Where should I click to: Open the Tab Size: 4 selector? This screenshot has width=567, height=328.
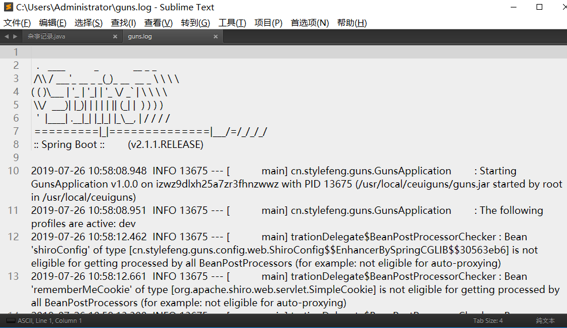click(x=488, y=321)
